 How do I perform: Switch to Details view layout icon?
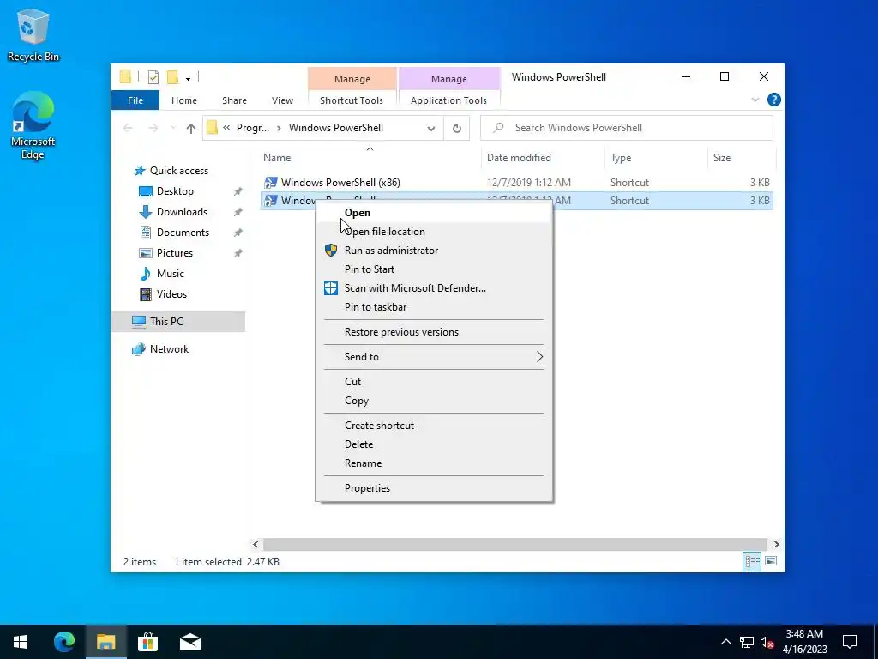(x=752, y=561)
